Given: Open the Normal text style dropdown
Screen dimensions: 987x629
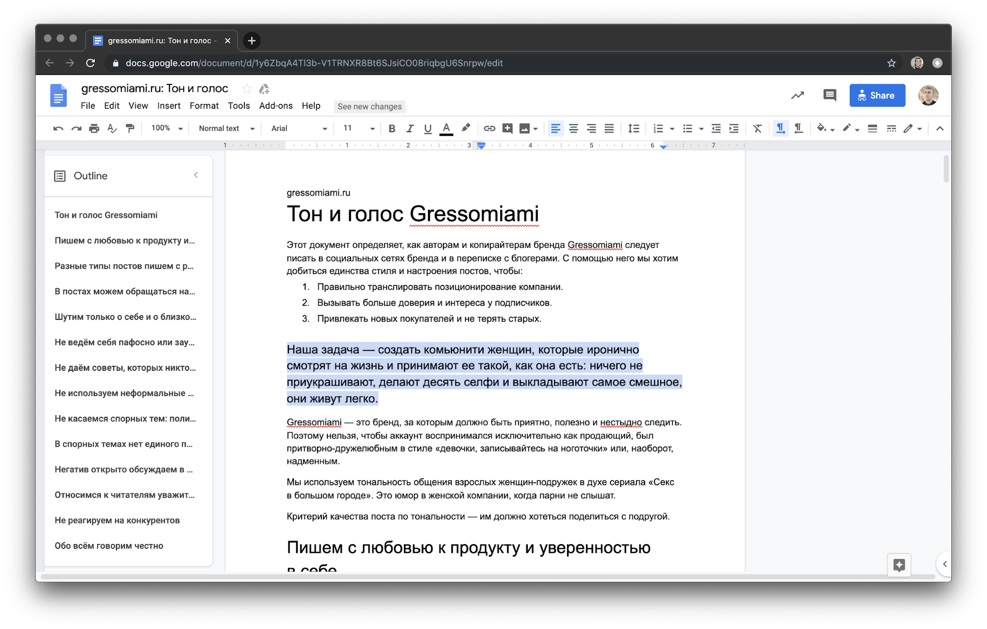Looking at the screenshot, I should (x=227, y=128).
